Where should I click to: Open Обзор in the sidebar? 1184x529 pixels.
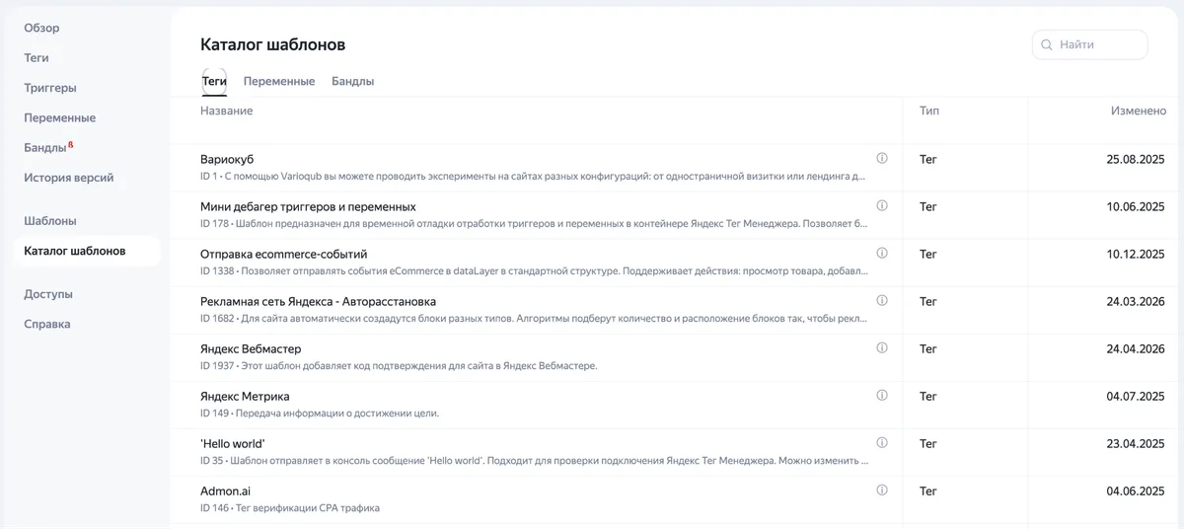tap(41, 28)
